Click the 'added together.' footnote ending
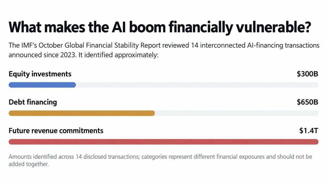The width and height of the screenshot is (327, 184). pos(29,164)
